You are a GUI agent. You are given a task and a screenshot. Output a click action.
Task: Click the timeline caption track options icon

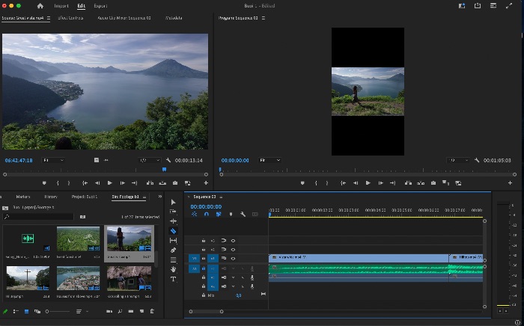pos(255,215)
